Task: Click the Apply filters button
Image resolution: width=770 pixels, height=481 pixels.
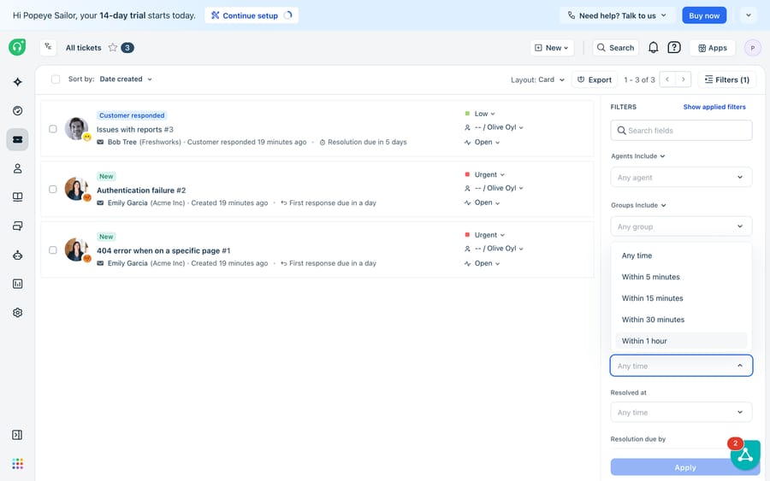Action: coord(685,467)
